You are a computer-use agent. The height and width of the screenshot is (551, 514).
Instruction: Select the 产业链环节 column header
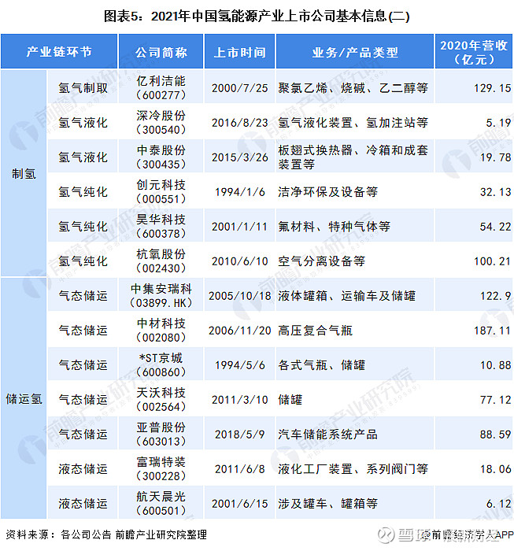pyautogui.click(x=59, y=51)
